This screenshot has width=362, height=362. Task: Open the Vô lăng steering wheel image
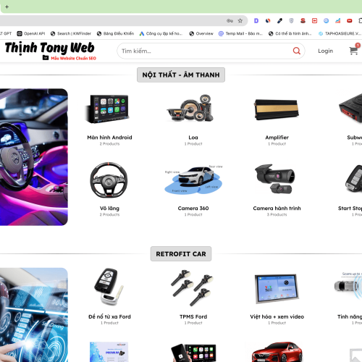[x=109, y=180]
